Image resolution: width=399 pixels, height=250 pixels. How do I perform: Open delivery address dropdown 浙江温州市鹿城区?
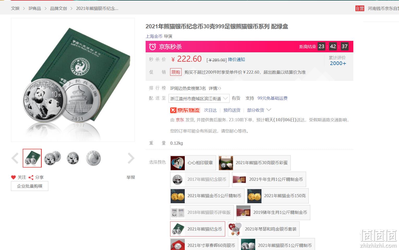(199, 98)
